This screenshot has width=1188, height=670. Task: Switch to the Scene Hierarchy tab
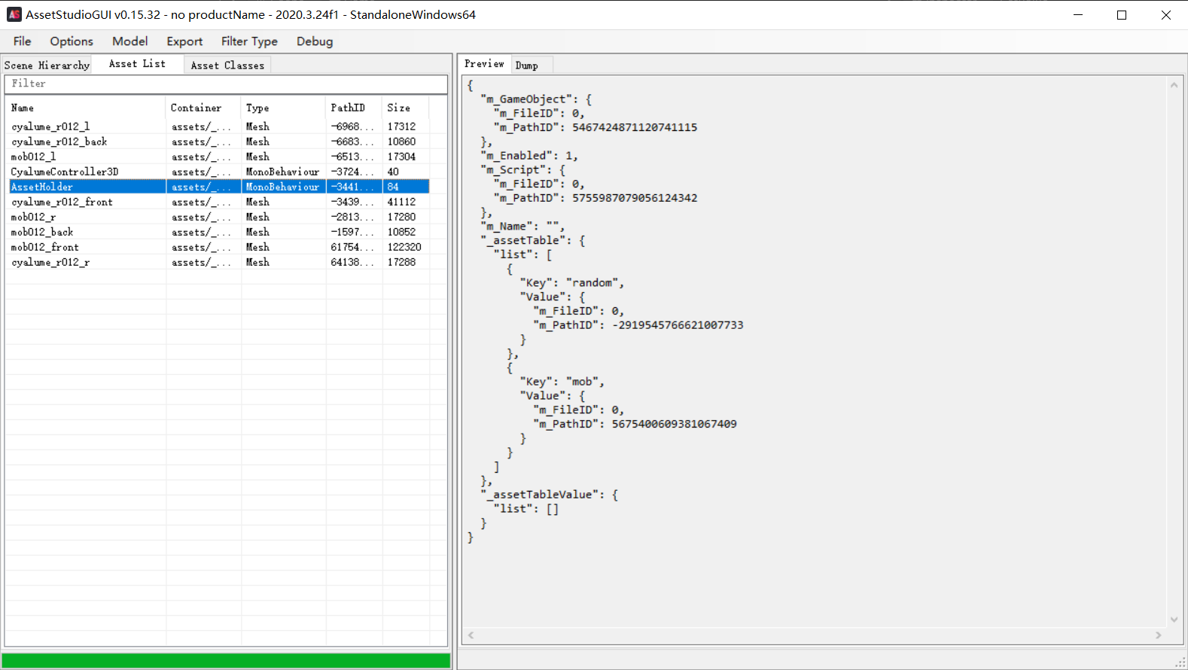(x=47, y=65)
